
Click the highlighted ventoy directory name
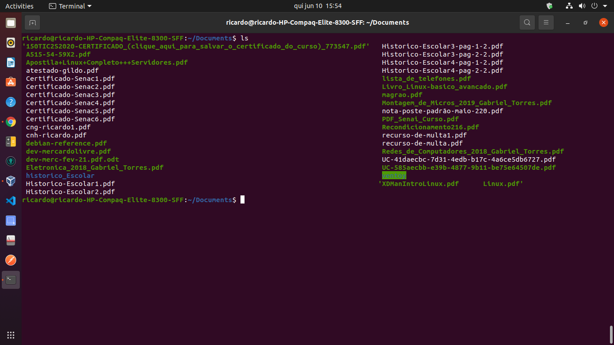point(394,175)
